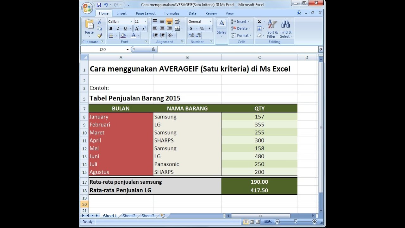Select column B header
Viewport: 405px width, 228px height.
coord(187,57)
